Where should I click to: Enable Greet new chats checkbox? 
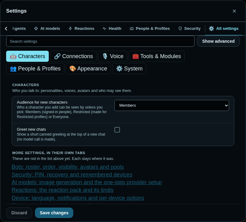(117, 130)
